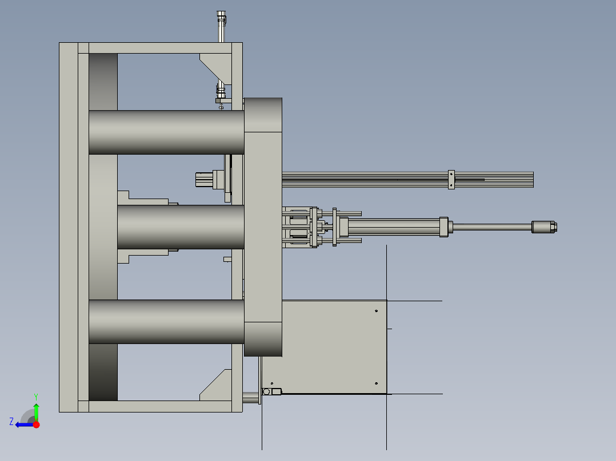Image resolution: width=616 pixels, height=461 pixels.
Task: Select the long horizontal guide rail at upper right
Action: click(408, 179)
